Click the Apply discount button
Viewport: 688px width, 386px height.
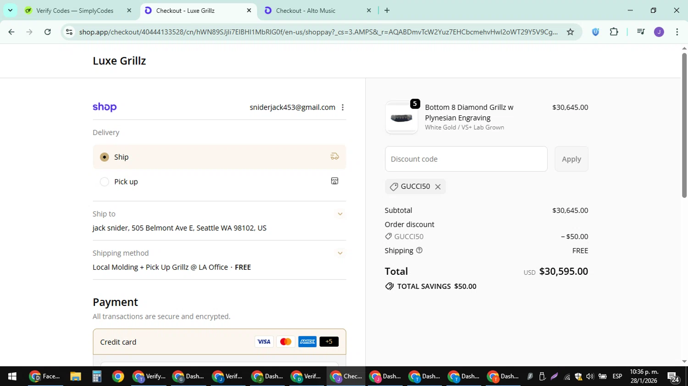(x=571, y=159)
